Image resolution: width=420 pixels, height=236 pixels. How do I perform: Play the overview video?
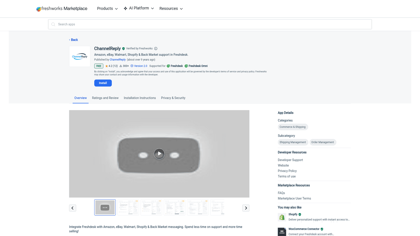pyautogui.click(x=159, y=154)
